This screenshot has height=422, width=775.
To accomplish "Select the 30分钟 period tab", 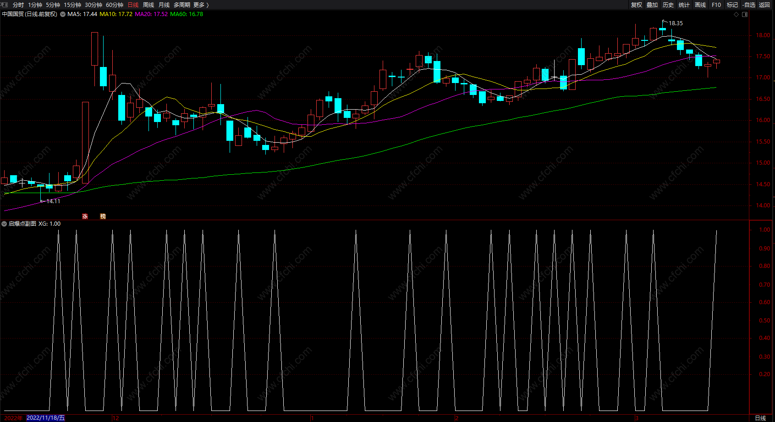I will click(x=93, y=5).
